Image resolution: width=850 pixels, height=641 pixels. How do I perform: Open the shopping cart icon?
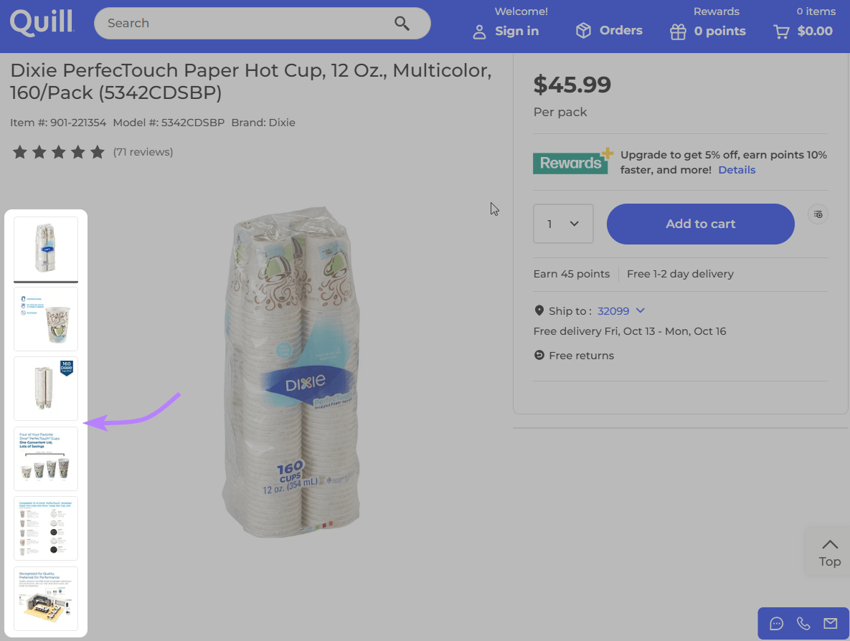tap(780, 32)
